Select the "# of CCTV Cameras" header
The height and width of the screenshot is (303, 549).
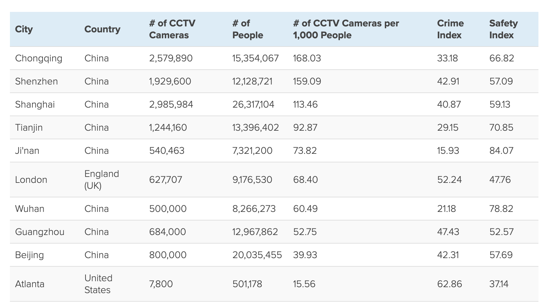coord(172,29)
